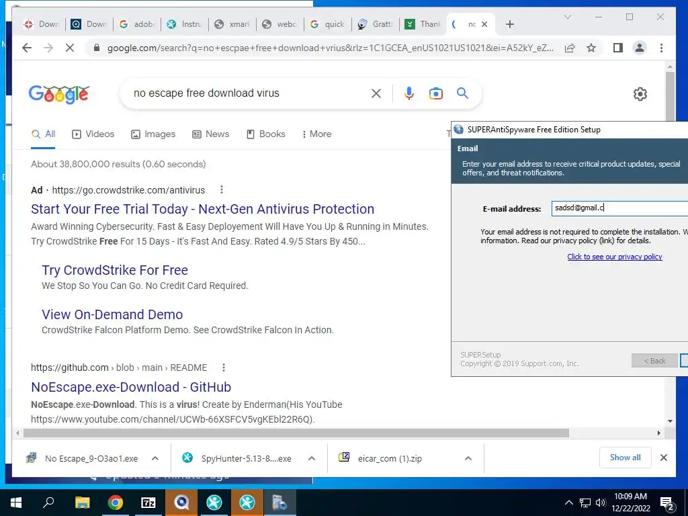Stop the page loading
The width and height of the screenshot is (688, 516).
[70, 48]
